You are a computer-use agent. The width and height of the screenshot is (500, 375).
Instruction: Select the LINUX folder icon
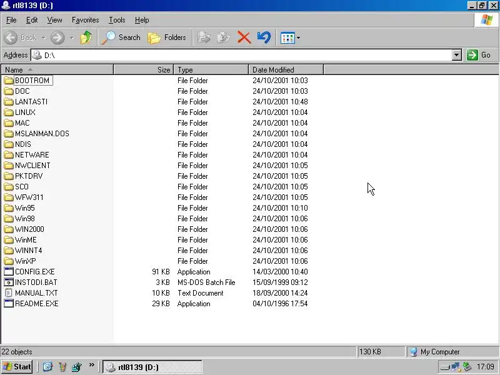[x=9, y=112]
